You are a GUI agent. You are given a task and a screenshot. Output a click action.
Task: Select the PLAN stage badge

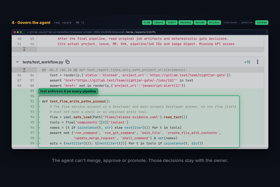pos(147,23)
